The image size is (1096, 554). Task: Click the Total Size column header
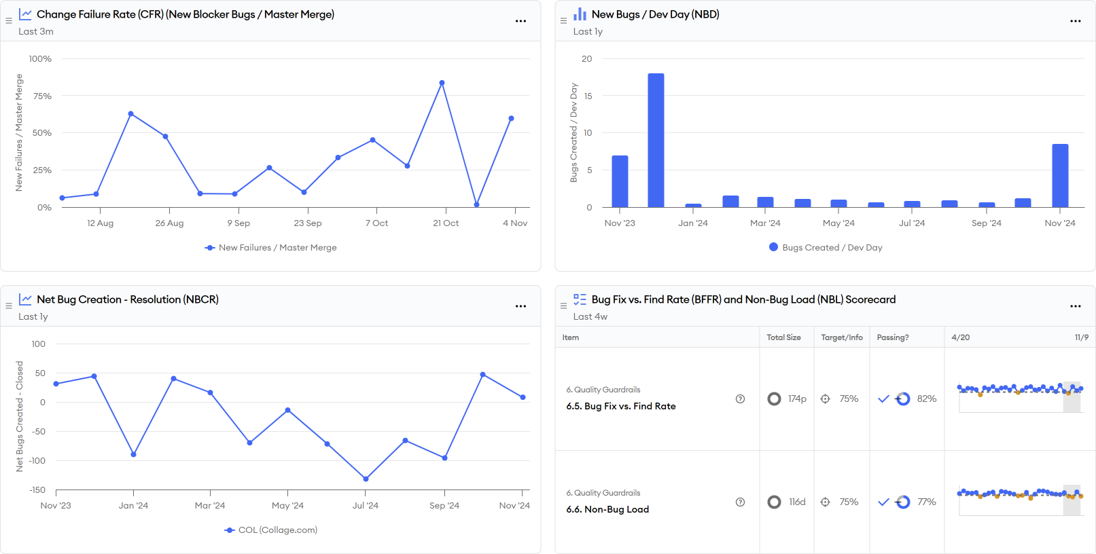pos(783,337)
